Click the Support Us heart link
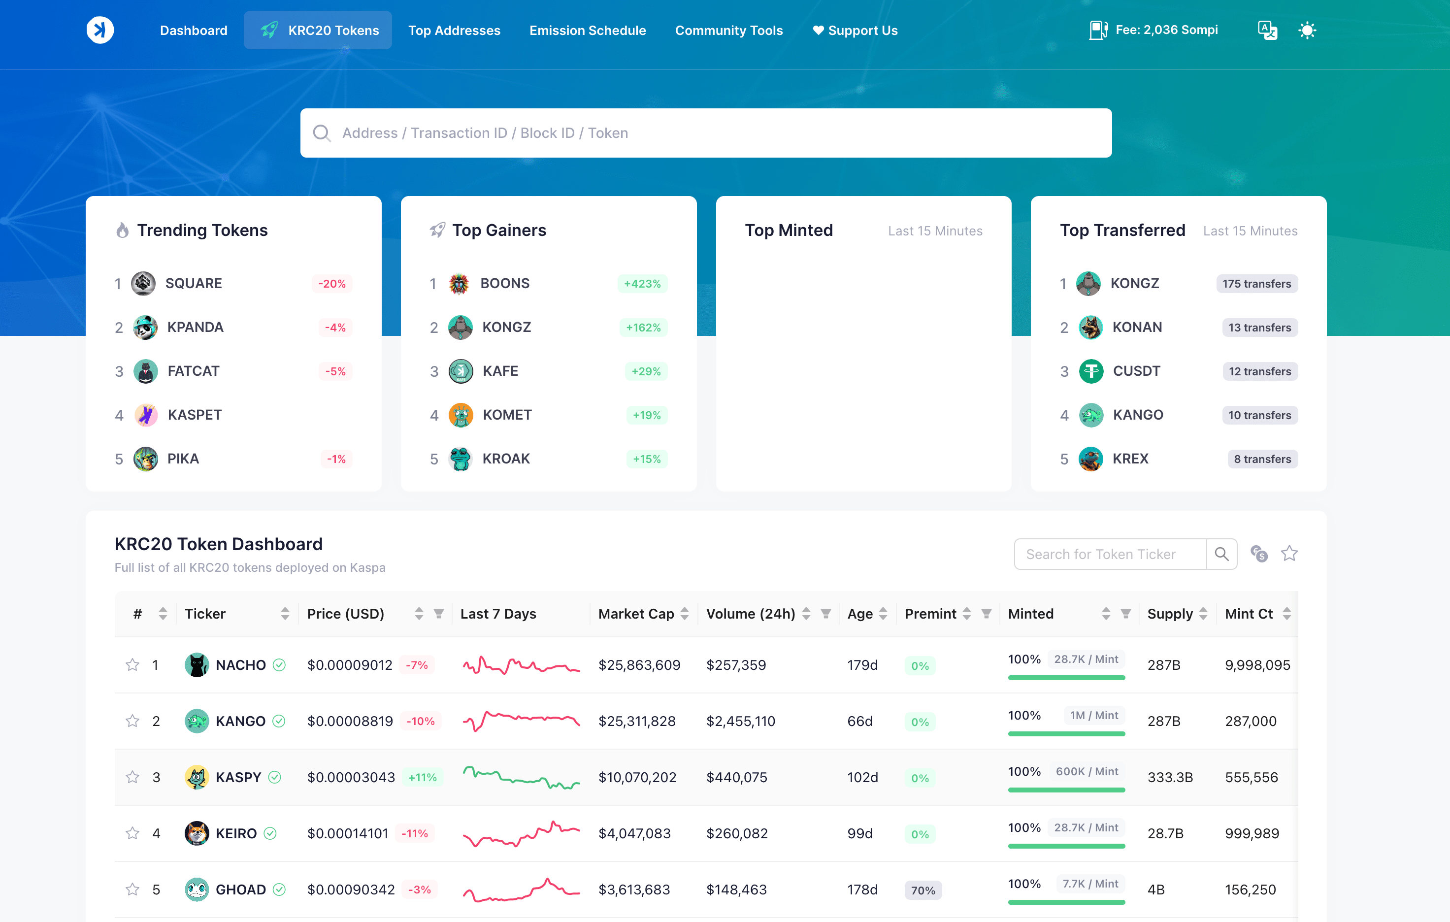The height and width of the screenshot is (922, 1450). point(855,30)
